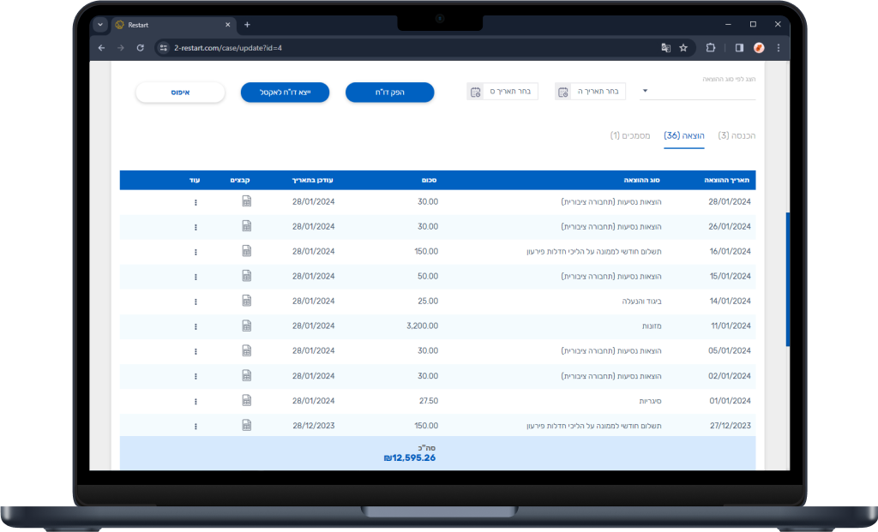Screen dimensions: 878x532
Task: Open more-options menu for 3,200.00 expense row
Action: (195, 326)
